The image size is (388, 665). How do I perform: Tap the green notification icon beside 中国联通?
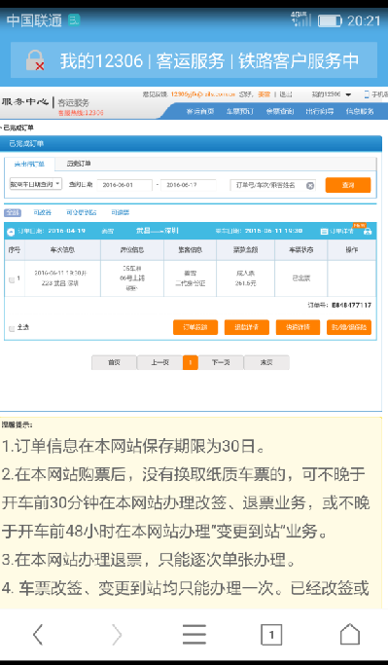(74, 19)
